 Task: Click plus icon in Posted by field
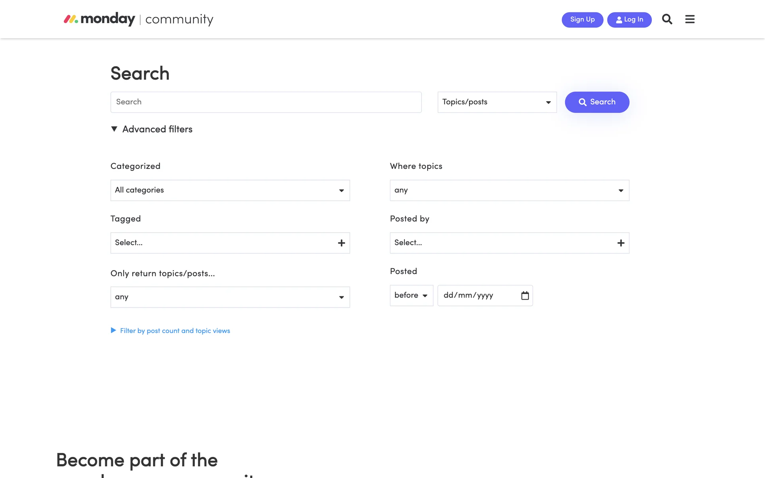(621, 243)
